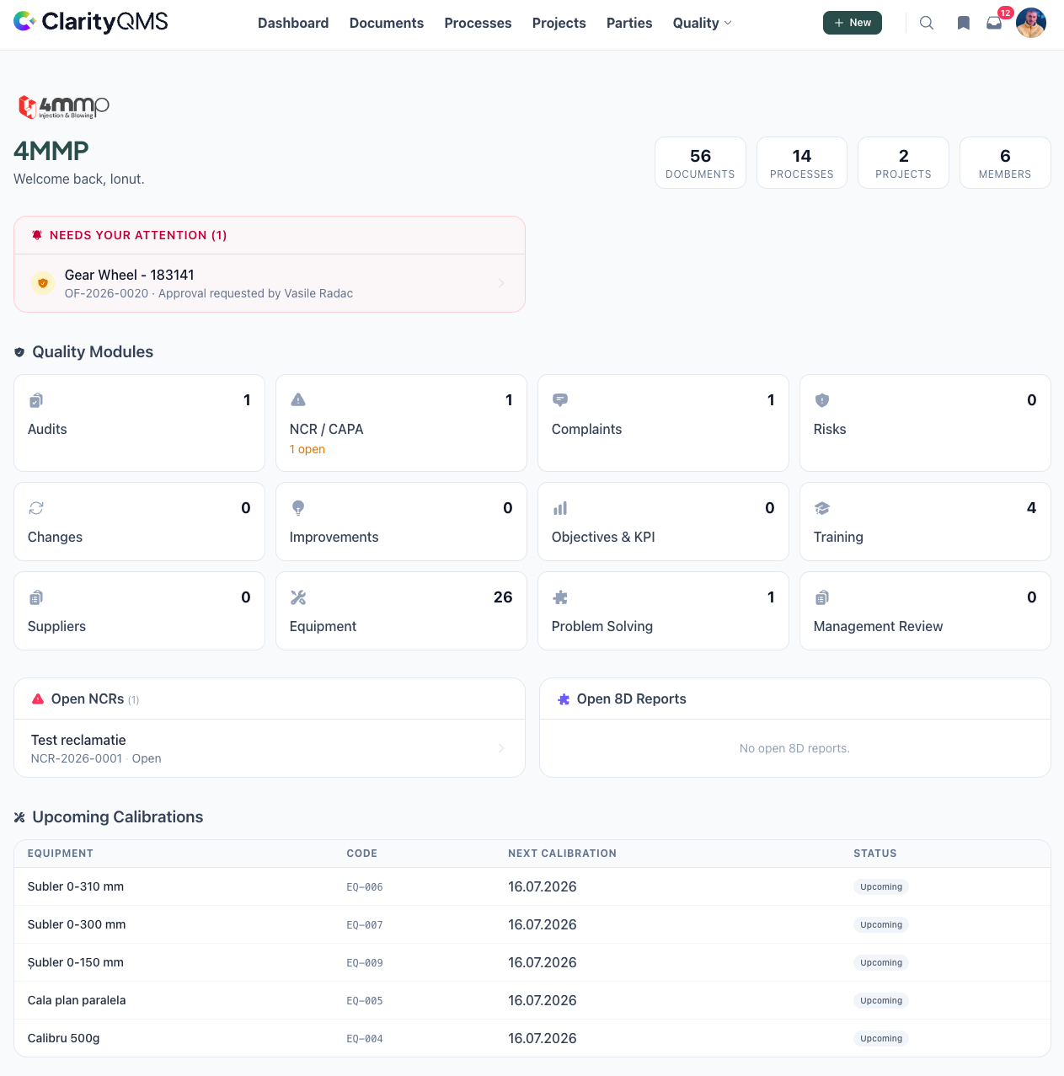
Task: Click the Management Review clipboard icon
Action: pos(822,597)
